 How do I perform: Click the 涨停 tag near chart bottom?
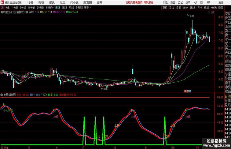click(187, 91)
